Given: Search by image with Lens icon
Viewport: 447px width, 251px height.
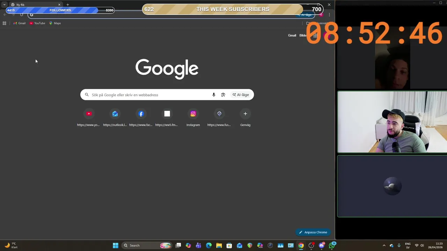Looking at the screenshot, I should [x=223, y=95].
